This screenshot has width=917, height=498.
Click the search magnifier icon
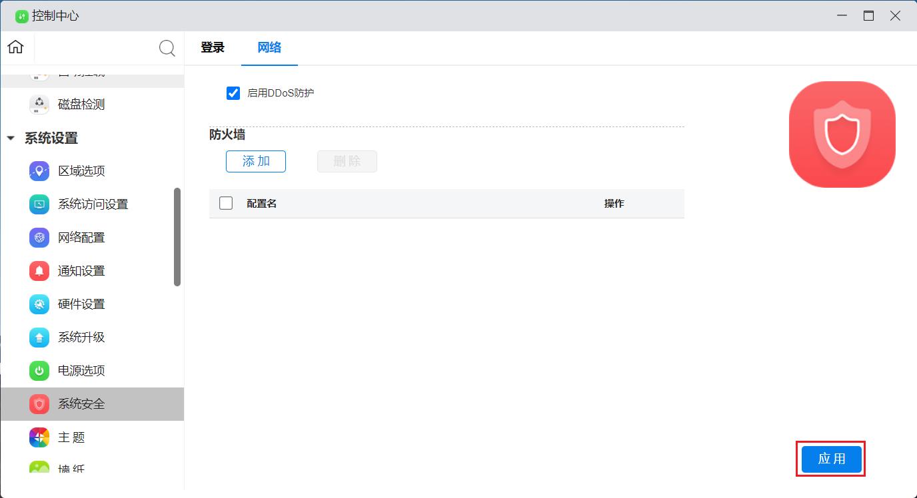167,48
